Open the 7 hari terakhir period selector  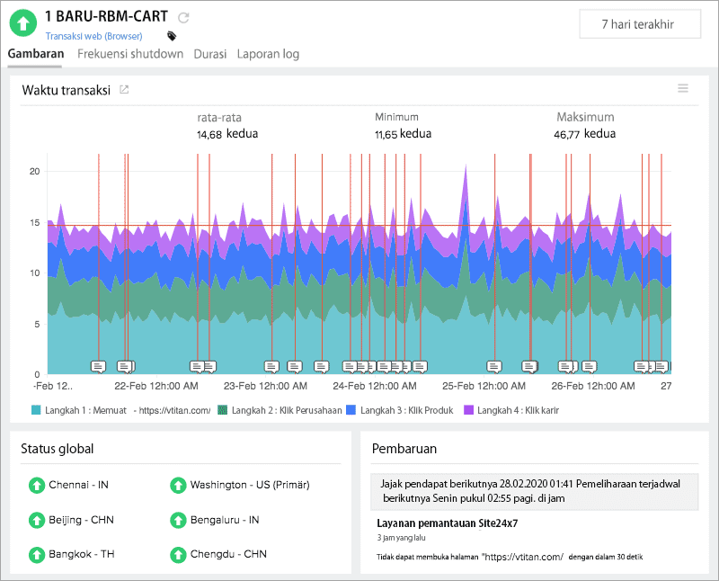[640, 24]
